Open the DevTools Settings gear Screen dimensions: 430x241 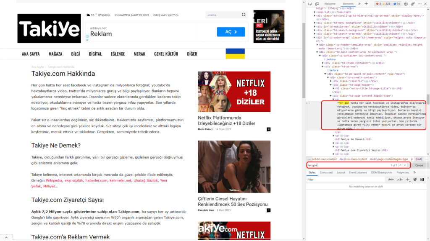point(406,4)
